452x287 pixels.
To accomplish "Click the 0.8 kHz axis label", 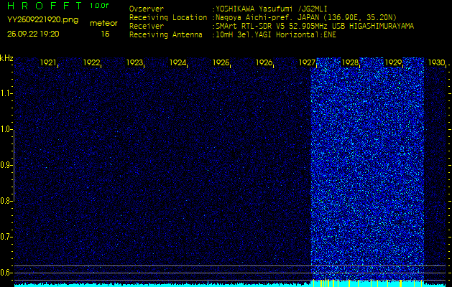I will click(5, 201).
